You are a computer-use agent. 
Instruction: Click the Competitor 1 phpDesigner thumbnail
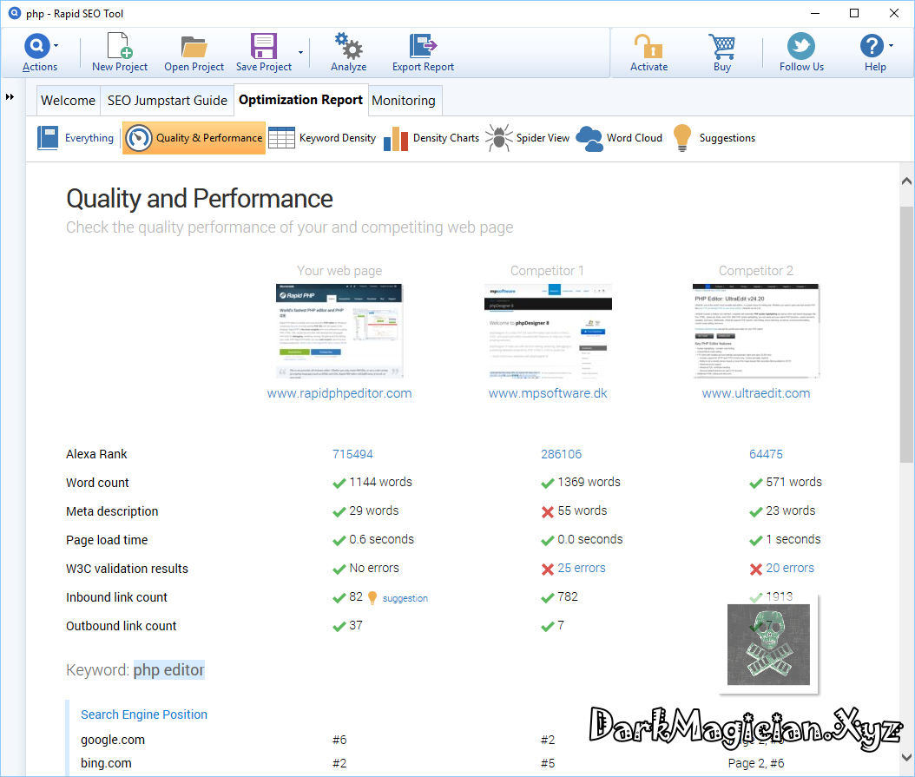548,331
